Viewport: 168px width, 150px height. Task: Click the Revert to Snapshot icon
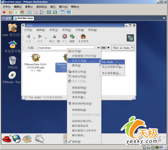(36, 12)
